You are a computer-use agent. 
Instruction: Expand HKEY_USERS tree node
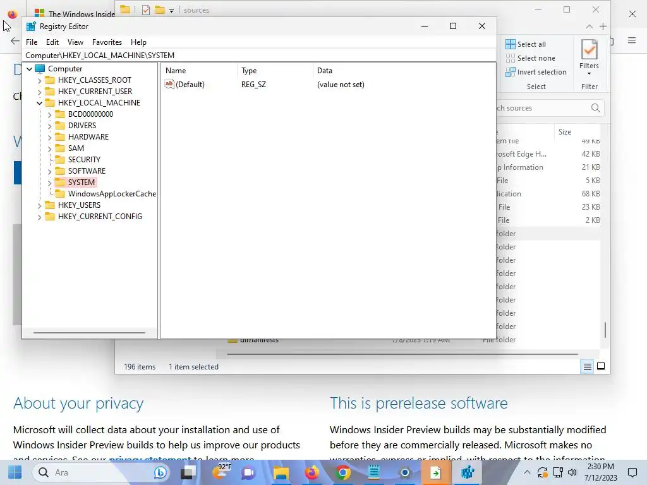coord(40,205)
